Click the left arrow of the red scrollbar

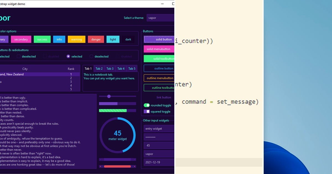100,166
